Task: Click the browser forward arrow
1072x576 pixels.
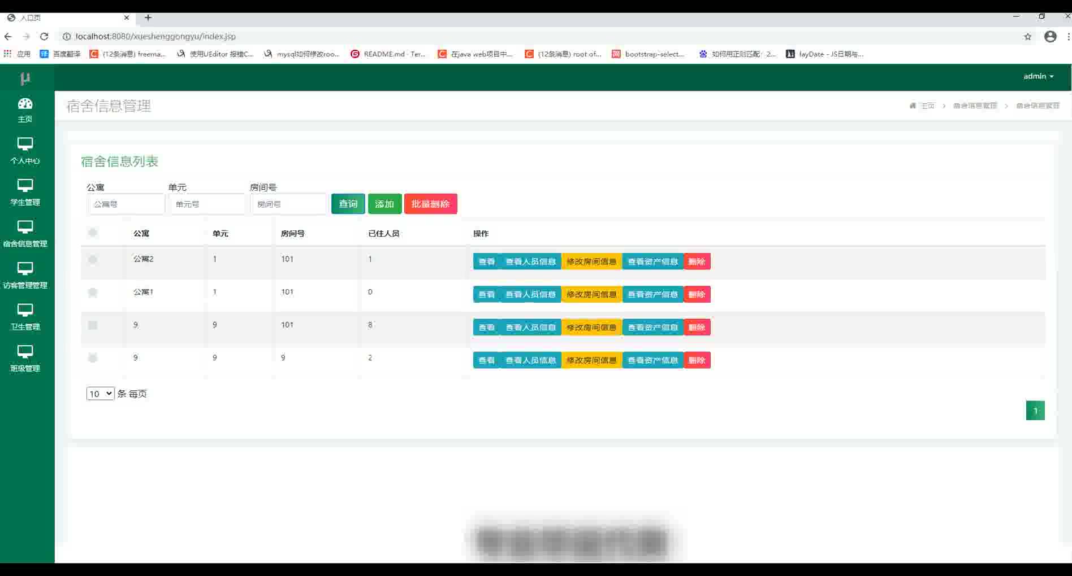Action: [x=26, y=36]
